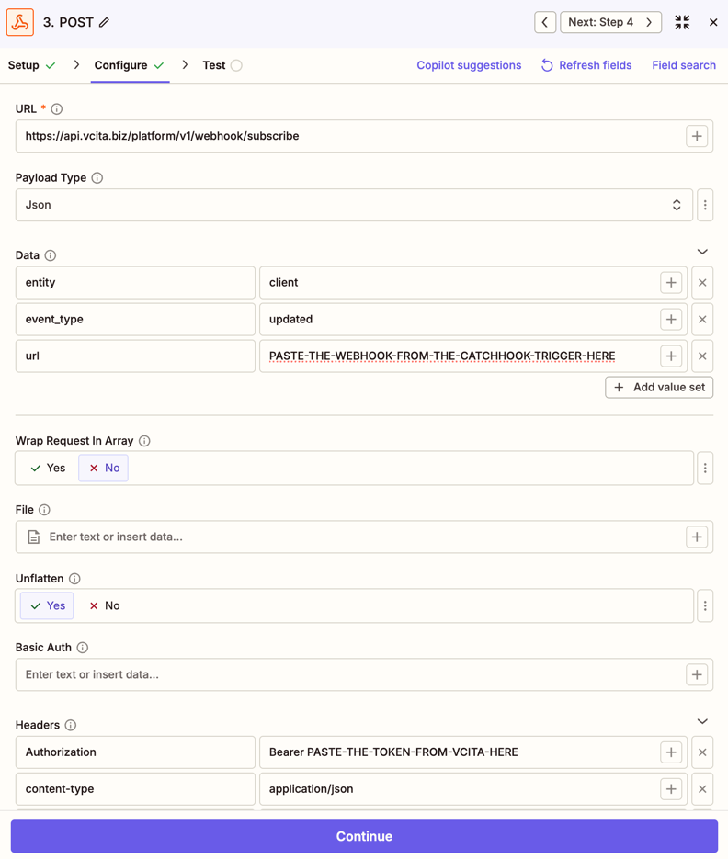The height and width of the screenshot is (859, 728).
Task: Click into the Basic Auth input field
Action: 349,675
